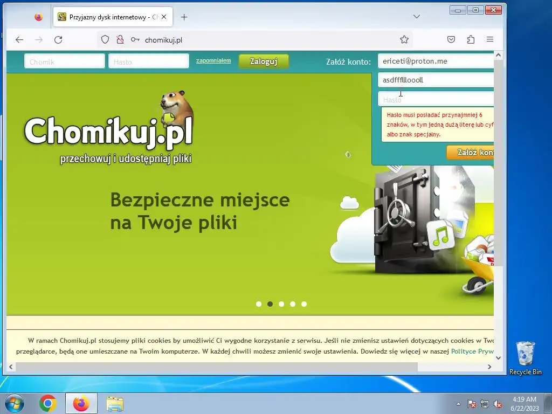Click the horizontal scrollbar left arrow
The width and height of the screenshot is (552, 414).
pos(11,367)
